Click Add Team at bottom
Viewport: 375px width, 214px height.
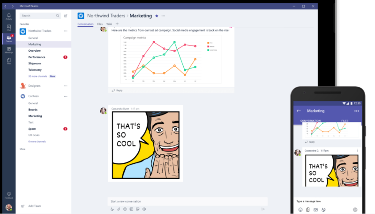click(x=31, y=206)
